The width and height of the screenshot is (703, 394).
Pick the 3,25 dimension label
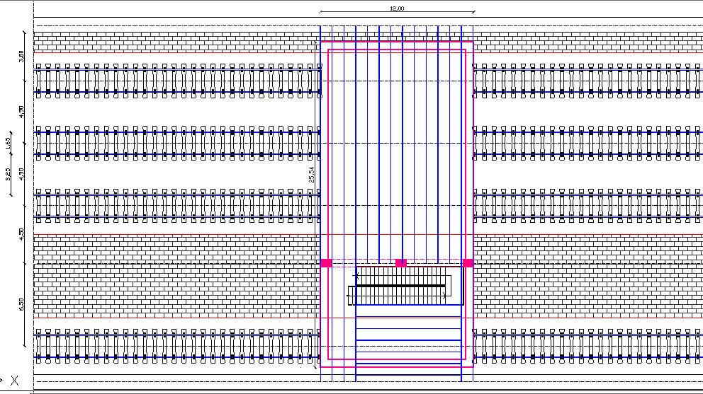click(8, 173)
